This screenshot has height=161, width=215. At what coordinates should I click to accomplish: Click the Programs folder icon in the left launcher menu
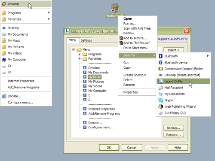pos(4,13)
